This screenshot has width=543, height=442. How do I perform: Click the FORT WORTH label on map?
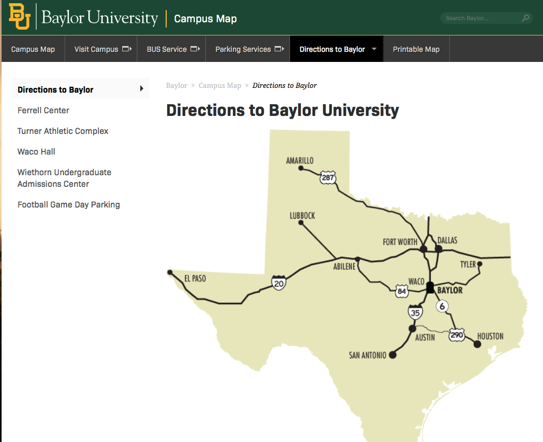click(x=400, y=242)
